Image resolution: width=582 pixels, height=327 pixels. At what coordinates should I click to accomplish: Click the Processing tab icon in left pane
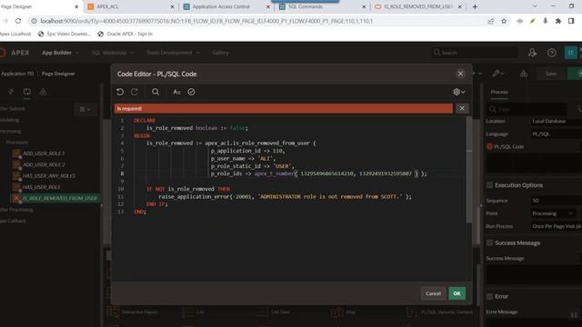(27, 92)
